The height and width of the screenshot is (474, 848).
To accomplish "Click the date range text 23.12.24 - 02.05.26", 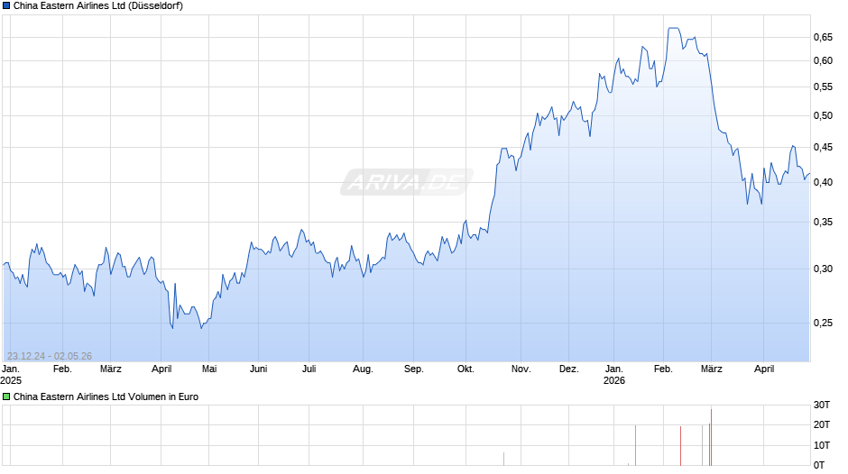I will (50, 356).
